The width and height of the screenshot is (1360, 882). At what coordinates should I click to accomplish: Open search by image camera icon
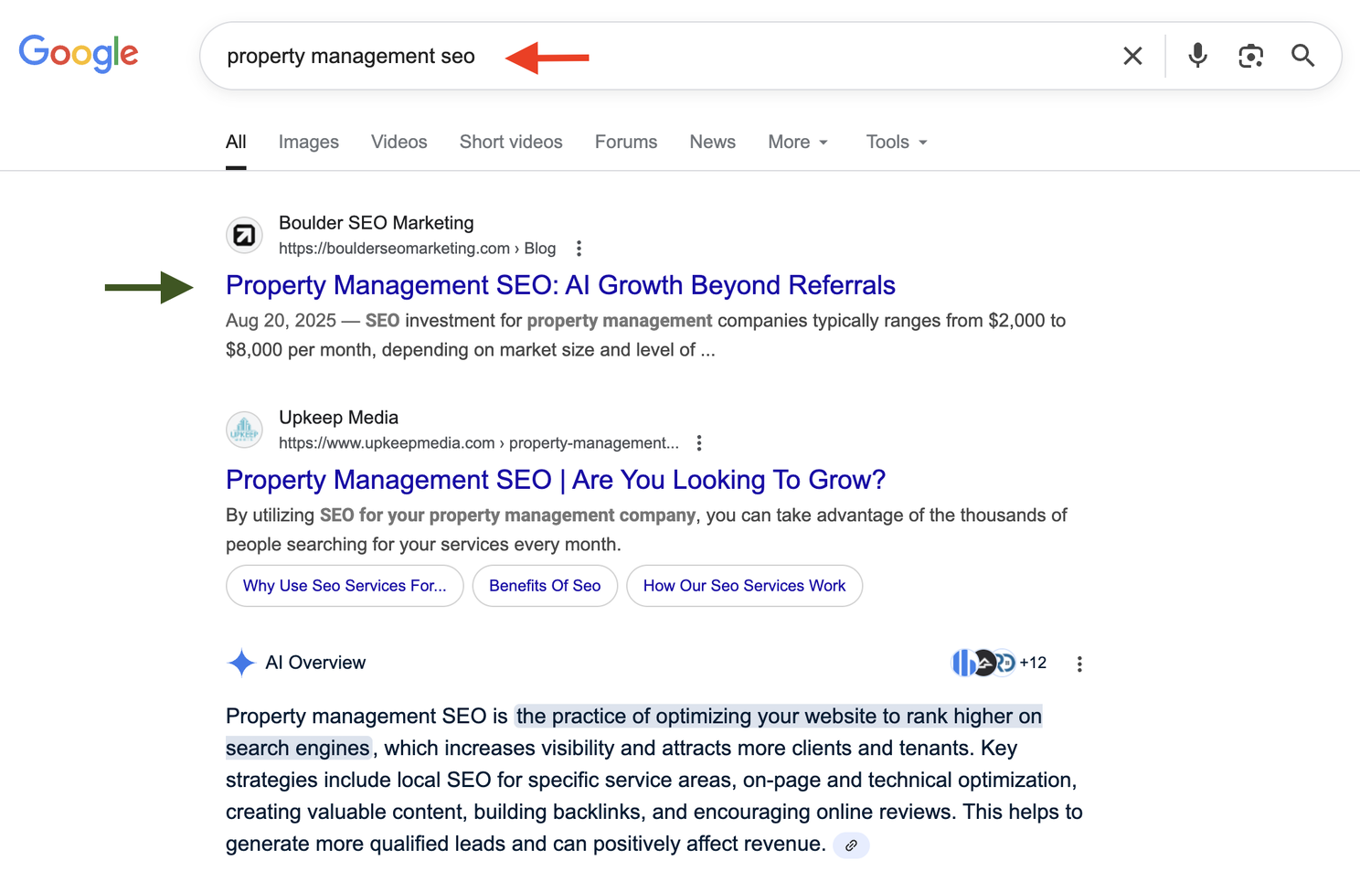(x=1250, y=57)
